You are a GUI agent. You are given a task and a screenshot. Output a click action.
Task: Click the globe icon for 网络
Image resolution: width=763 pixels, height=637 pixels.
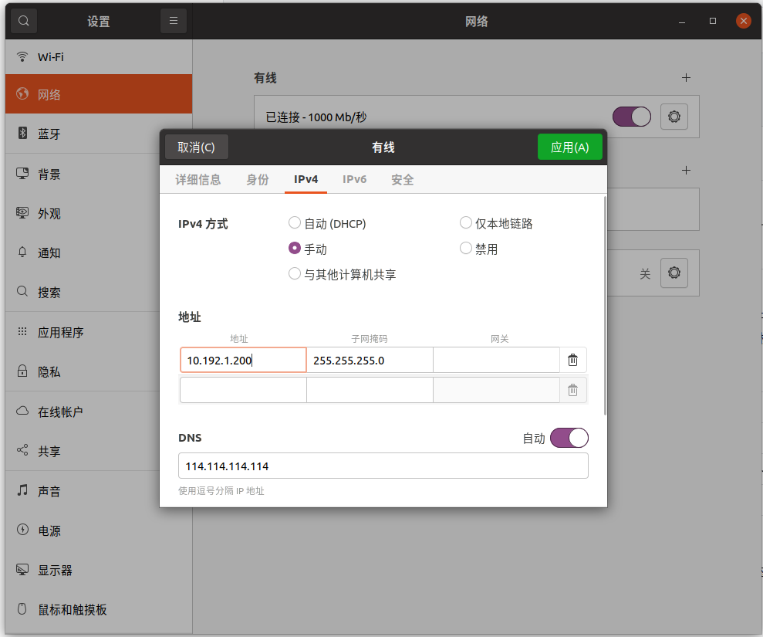[22, 93]
